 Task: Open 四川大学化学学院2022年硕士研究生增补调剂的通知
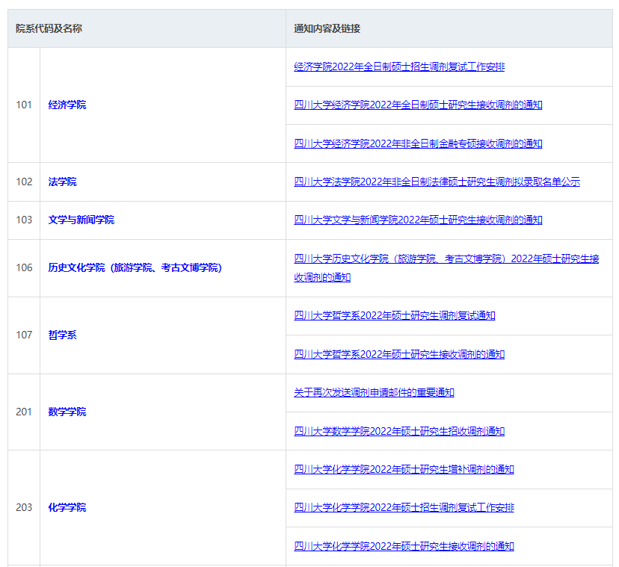[x=404, y=470]
